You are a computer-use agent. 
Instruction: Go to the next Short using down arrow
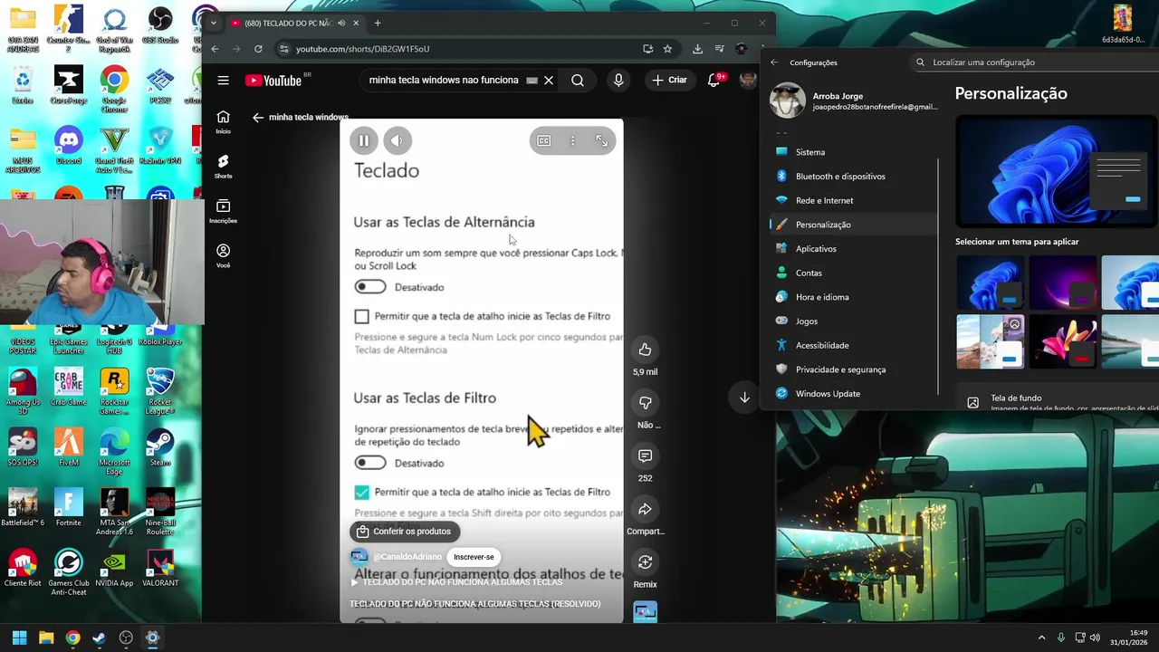744,398
